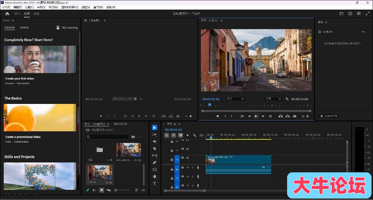Export frame with Program monitor camera icon
Viewport: 373px width, 200px height.
pos(295,116)
